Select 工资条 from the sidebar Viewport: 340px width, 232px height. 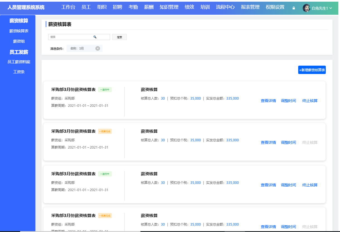[18, 72]
